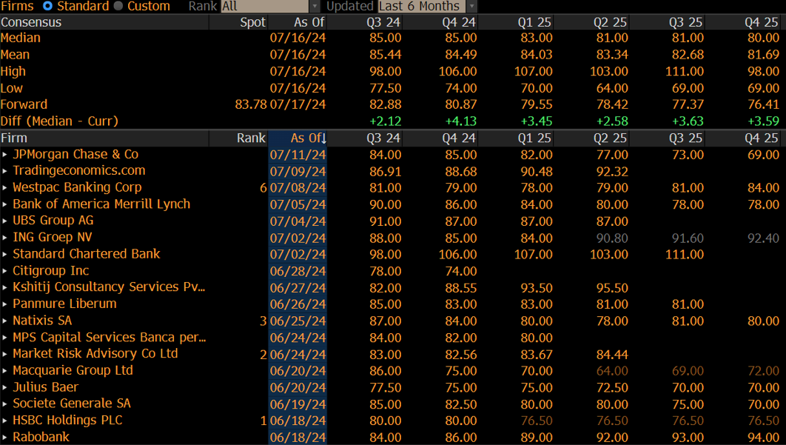Toggle sort on the Firm table's As Of header

(x=309, y=138)
